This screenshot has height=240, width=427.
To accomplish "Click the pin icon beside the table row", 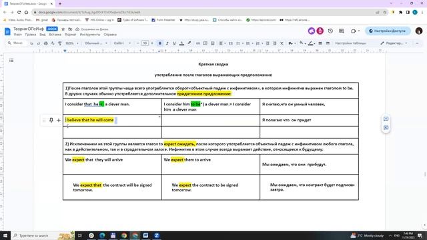I will click(x=51, y=120).
